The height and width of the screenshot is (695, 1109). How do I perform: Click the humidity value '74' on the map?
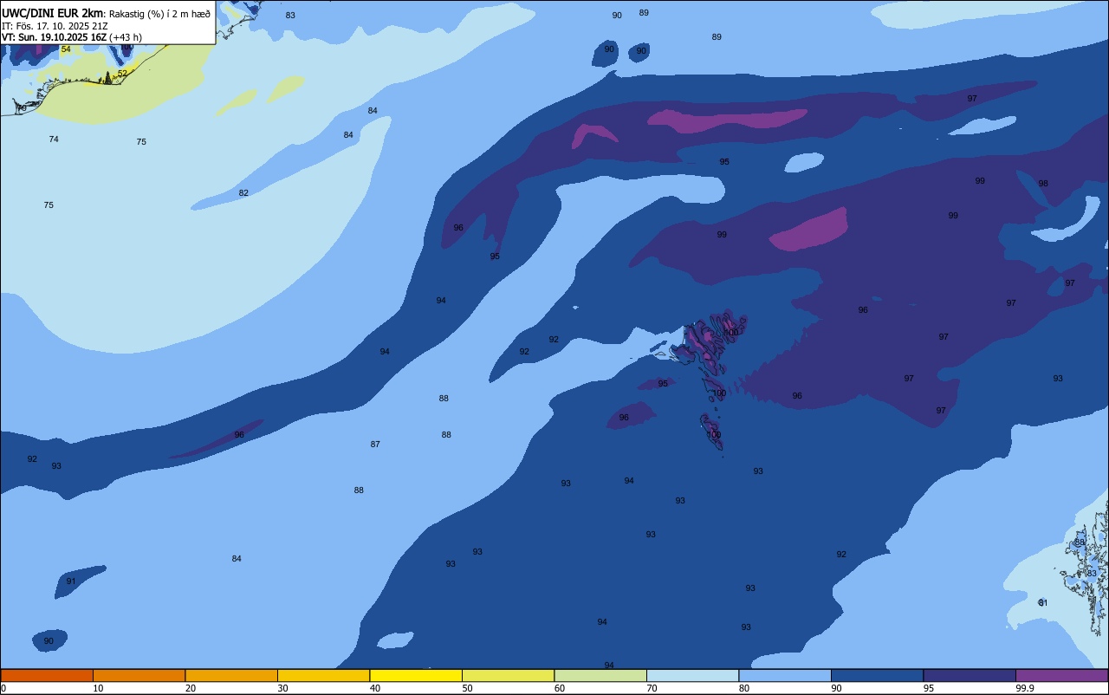click(x=54, y=139)
